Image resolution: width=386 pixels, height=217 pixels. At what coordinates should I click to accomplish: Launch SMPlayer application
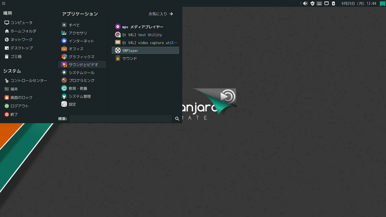[145, 50]
